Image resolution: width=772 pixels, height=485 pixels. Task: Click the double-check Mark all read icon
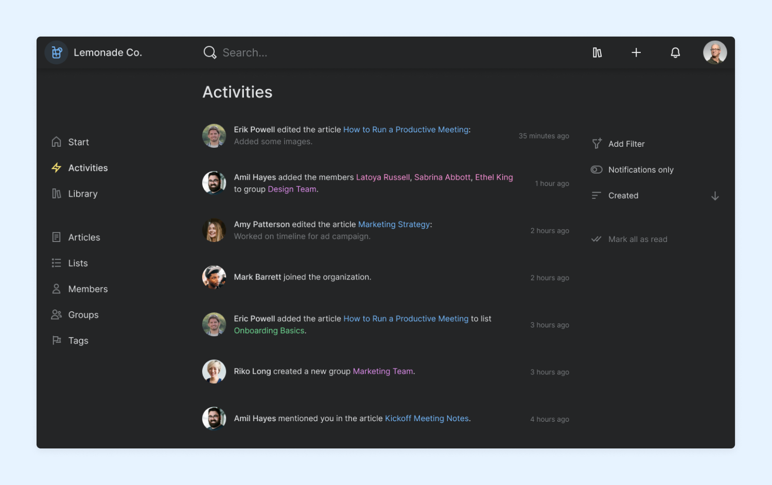tap(596, 239)
